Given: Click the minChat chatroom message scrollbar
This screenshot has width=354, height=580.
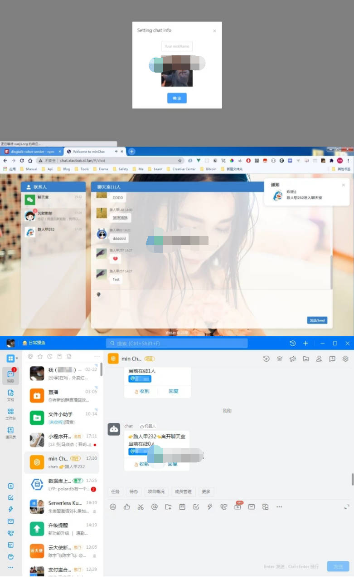Looking at the screenshot, I should [331, 271].
